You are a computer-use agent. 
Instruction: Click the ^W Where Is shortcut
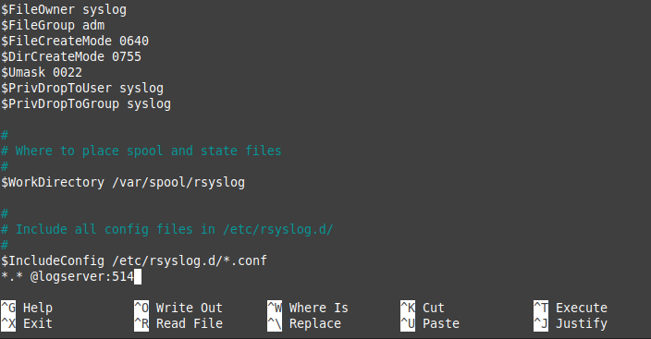[x=308, y=308]
